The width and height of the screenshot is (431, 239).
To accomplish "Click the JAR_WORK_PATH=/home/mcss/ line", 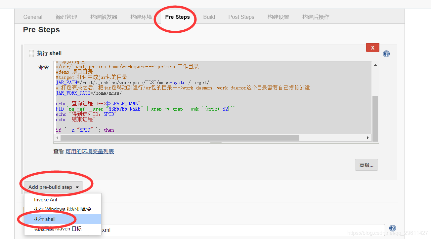I will tap(89, 93).
